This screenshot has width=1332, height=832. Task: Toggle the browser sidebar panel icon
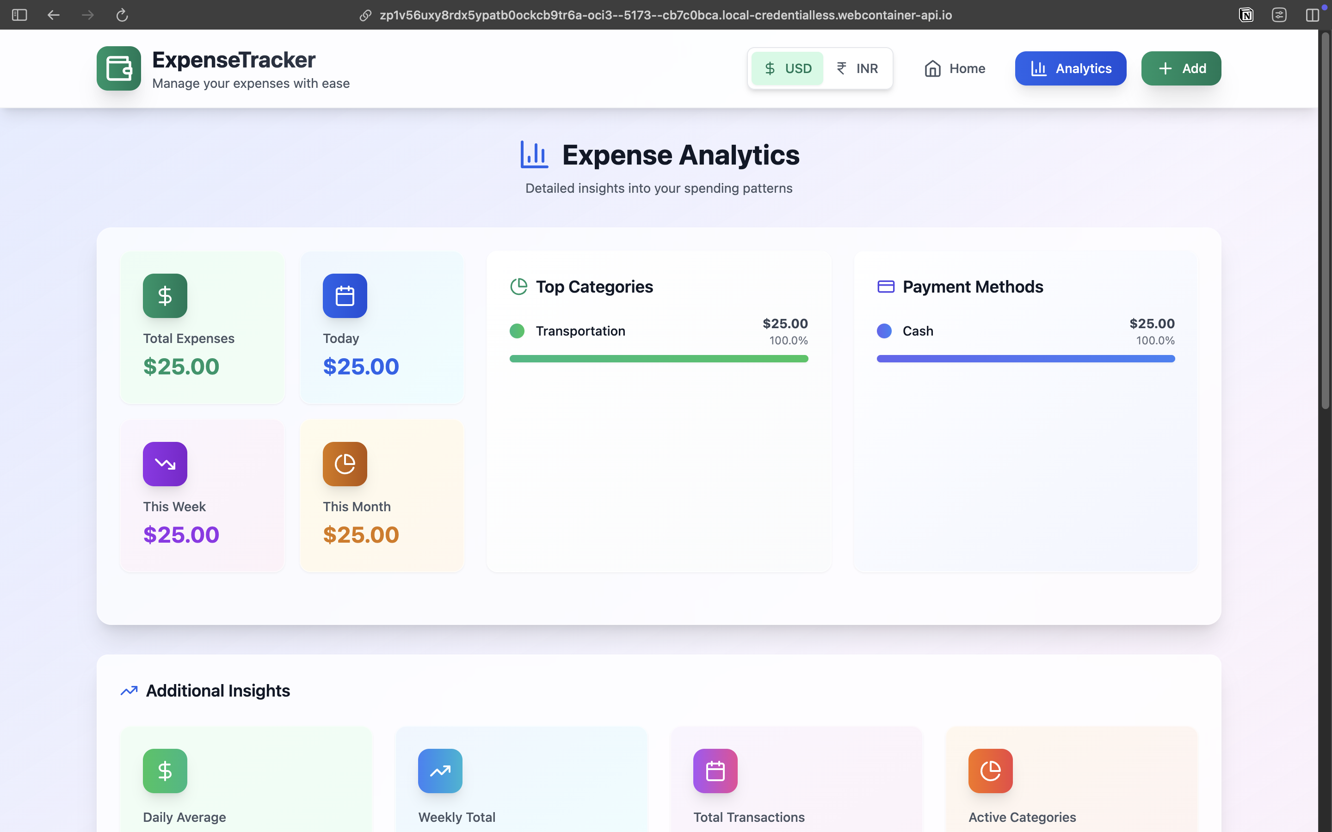click(x=19, y=15)
